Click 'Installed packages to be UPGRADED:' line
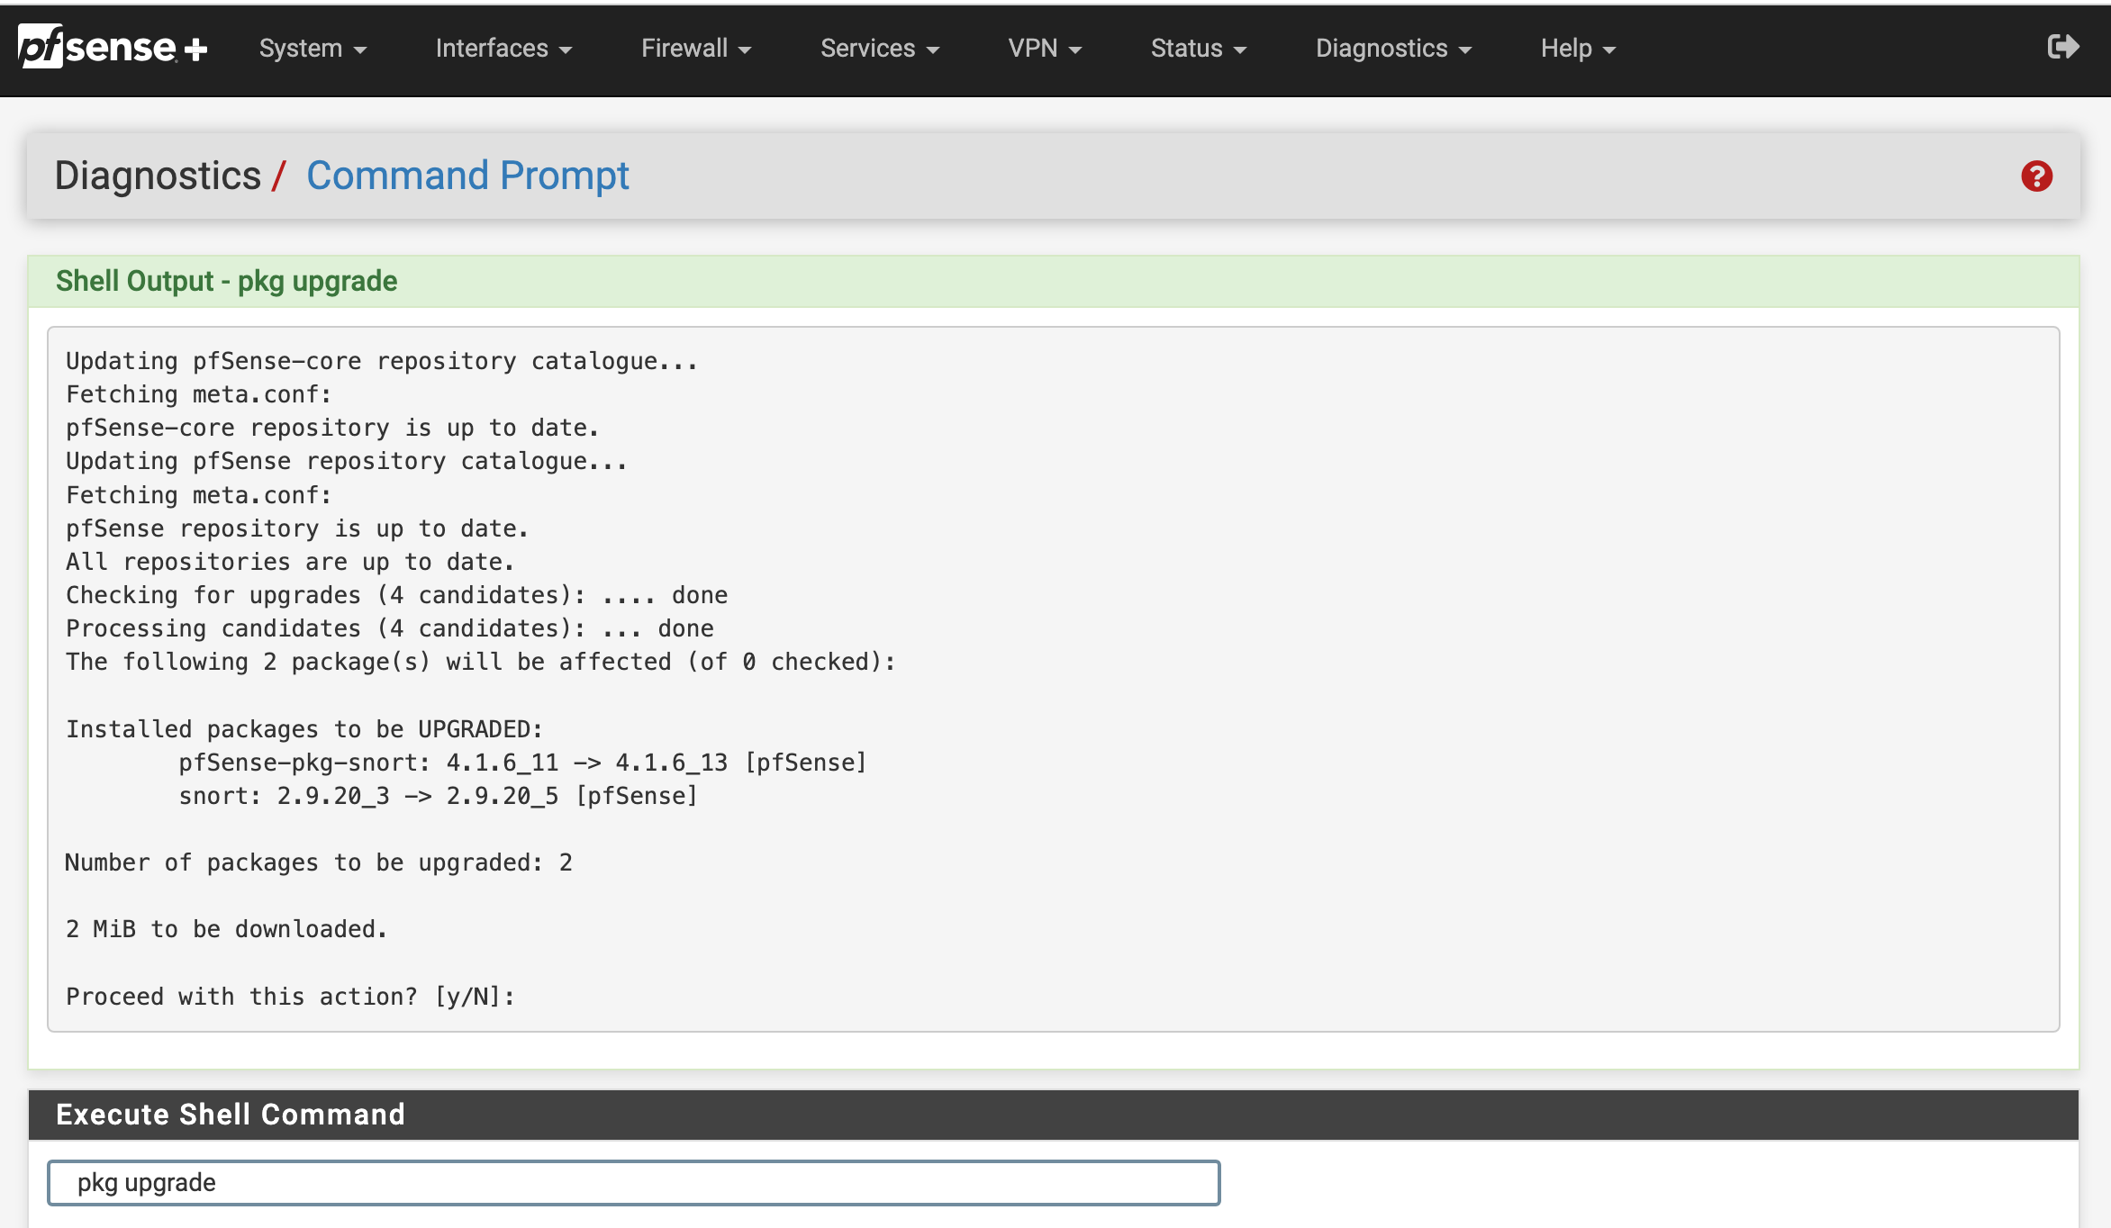The image size is (2111, 1228). click(304, 729)
